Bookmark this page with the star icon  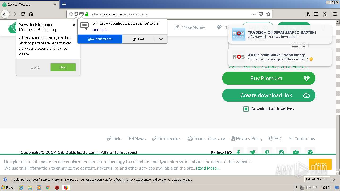point(268,14)
